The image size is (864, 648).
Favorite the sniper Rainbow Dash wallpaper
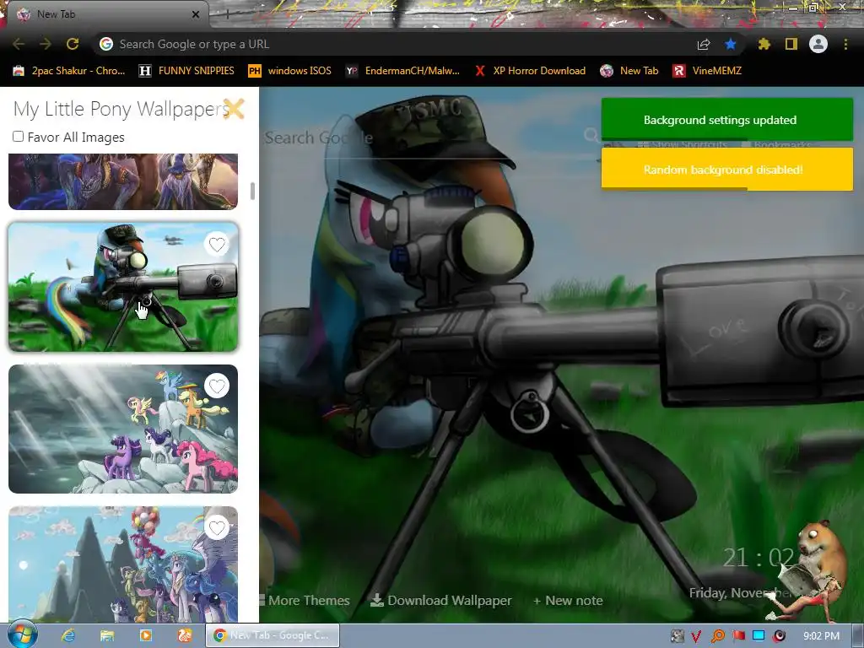217,244
